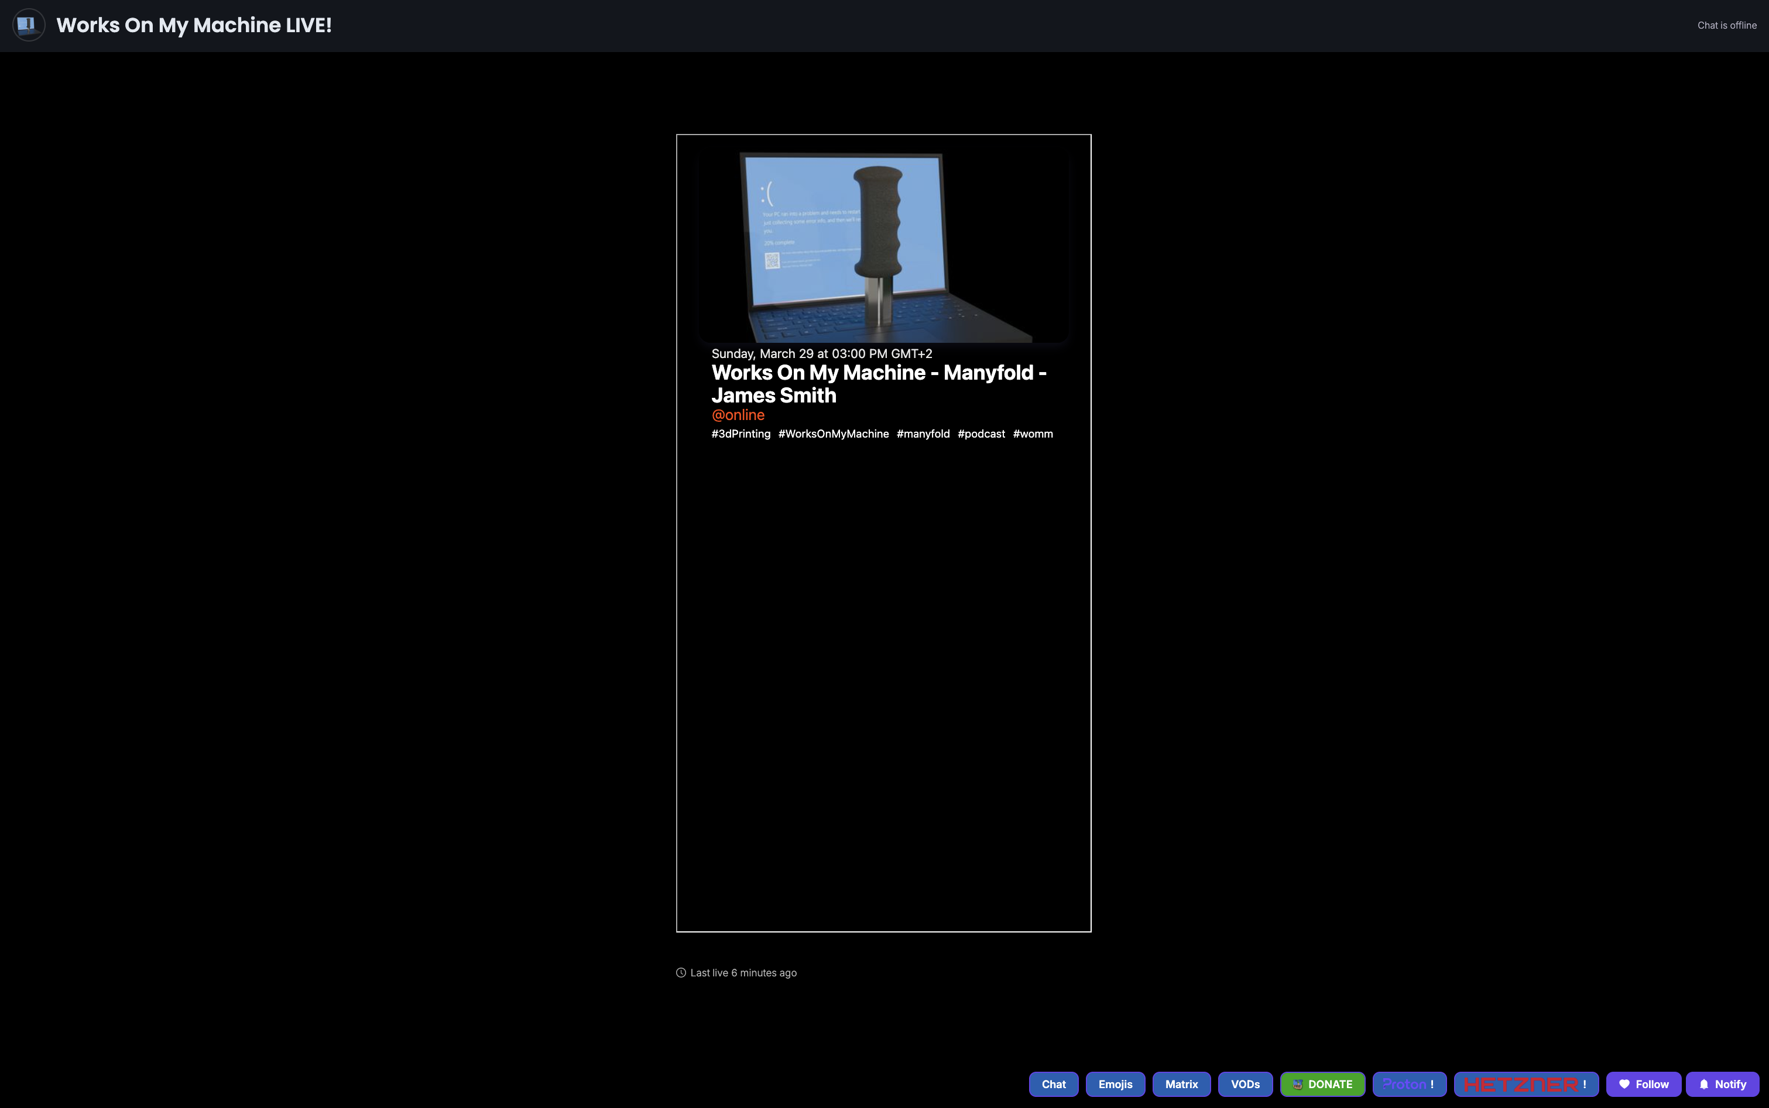The width and height of the screenshot is (1769, 1108).
Task: Open the Emojis button
Action: tap(1115, 1084)
